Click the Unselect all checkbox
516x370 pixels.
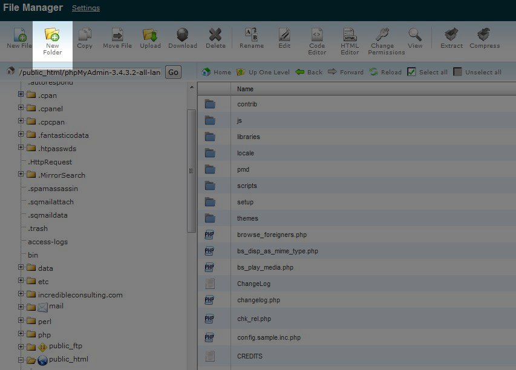(458, 72)
